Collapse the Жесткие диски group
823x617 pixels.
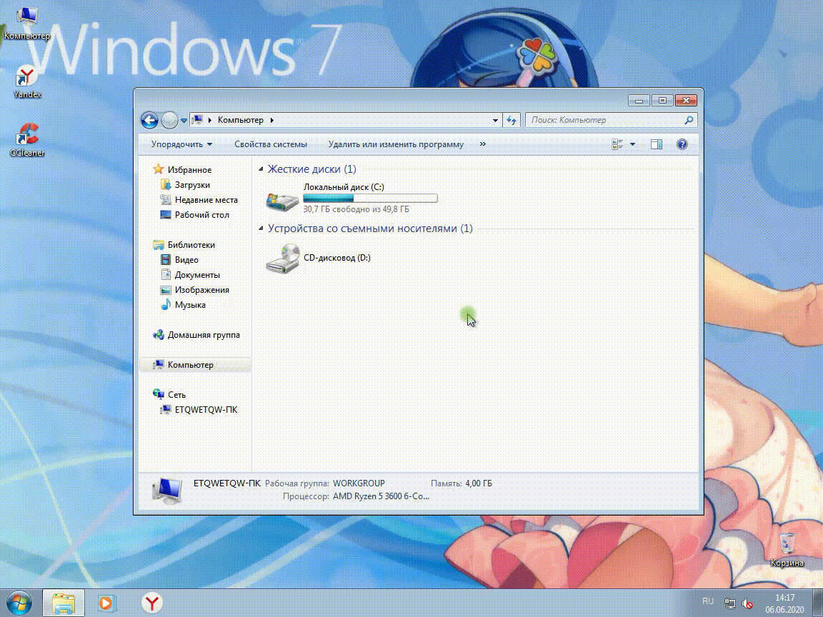click(x=261, y=169)
